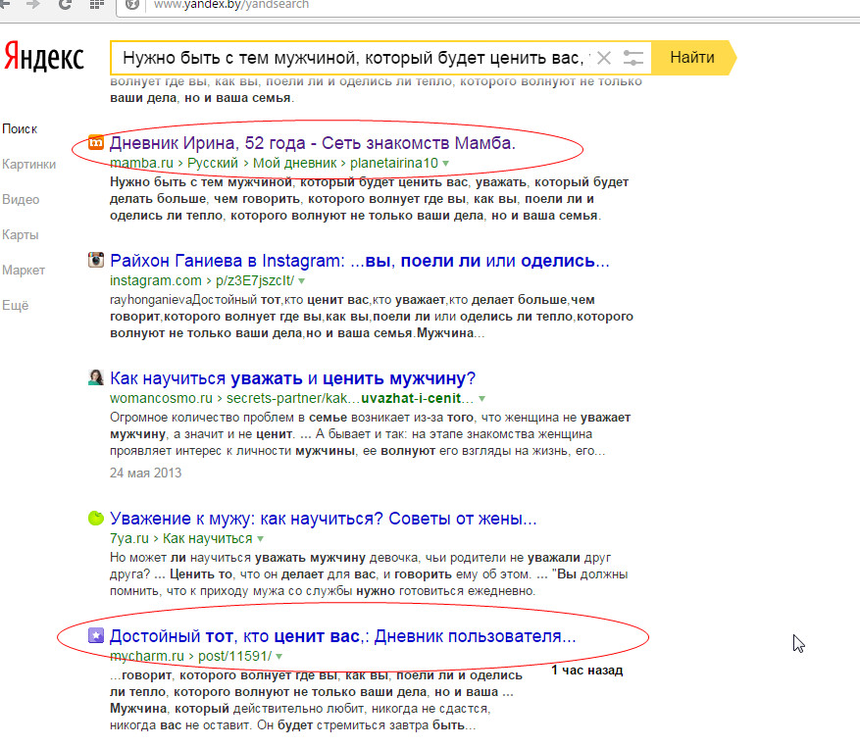This screenshot has width=860, height=747.
Task: Open result Как научиться уважать и ценить мужчину
Action: 293,378
